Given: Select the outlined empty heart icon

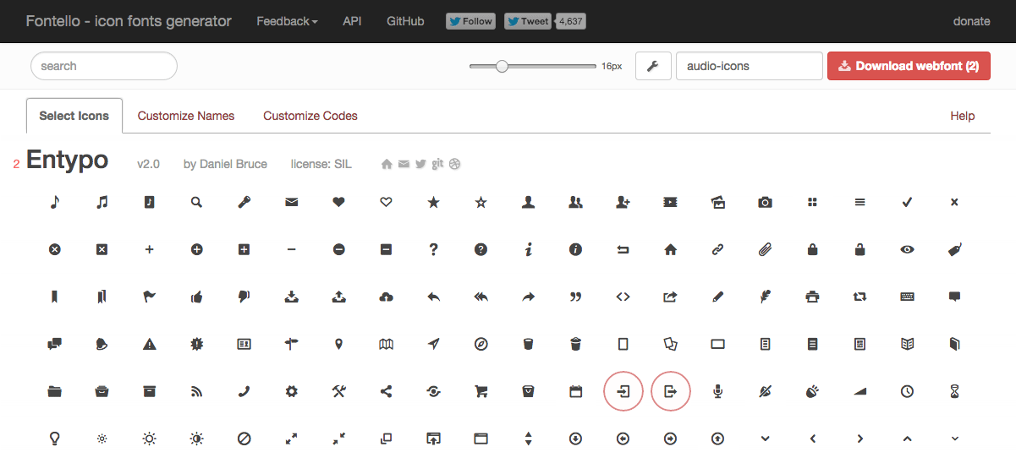Looking at the screenshot, I should [x=387, y=202].
